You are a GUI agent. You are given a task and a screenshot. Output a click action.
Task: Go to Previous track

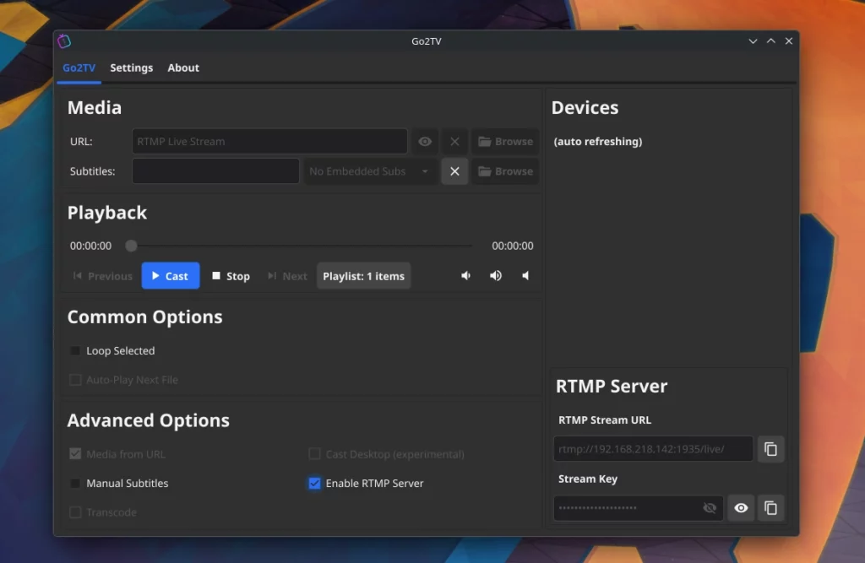[x=102, y=276]
